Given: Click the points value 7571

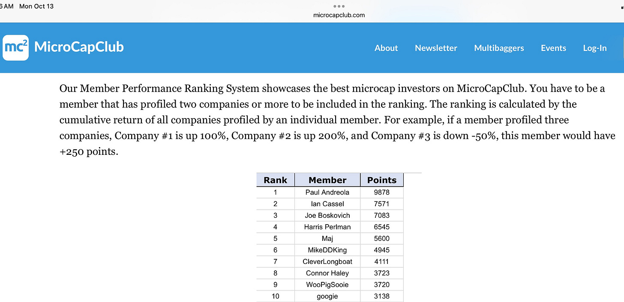Looking at the screenshot, I should pos(382,204).
